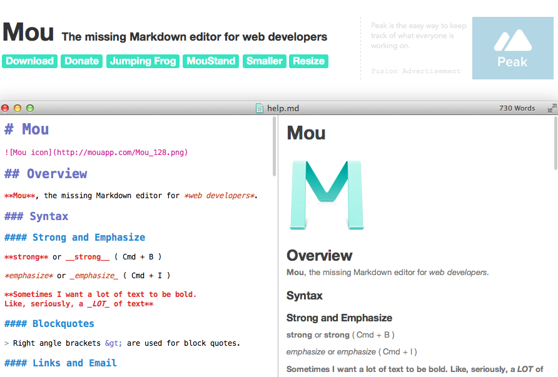Click the 'Right angle brackets' editor line
The image size is (558, 377).
point(122,343)
